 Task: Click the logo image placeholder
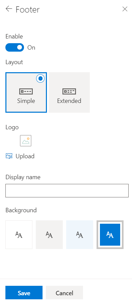pos(26,141)
